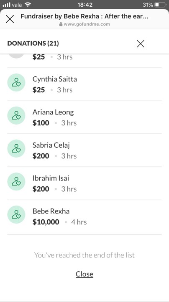This screenshot has height=302, width=169.
Task: Tap the Fundraiser by Bebe Rexha page title
Action: pyautogui.click(x=84, y=16)
